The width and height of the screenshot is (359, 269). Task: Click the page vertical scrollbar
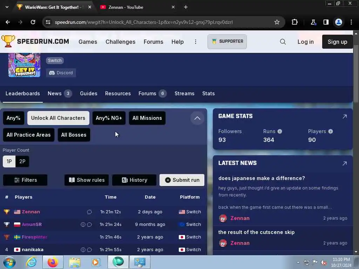coord(356,73)
